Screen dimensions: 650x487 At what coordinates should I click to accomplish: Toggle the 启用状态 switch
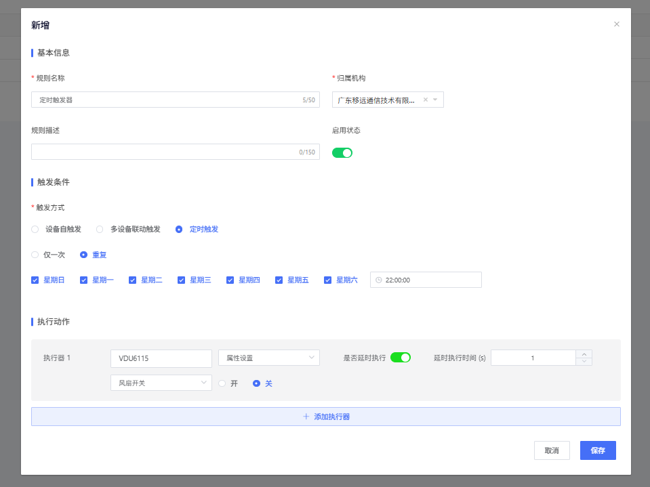tap(342, 152)
